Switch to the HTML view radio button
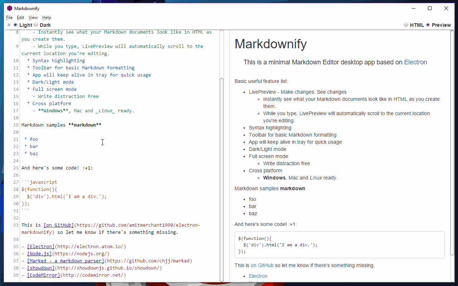The image size is (458, 286). pos(406,25)
